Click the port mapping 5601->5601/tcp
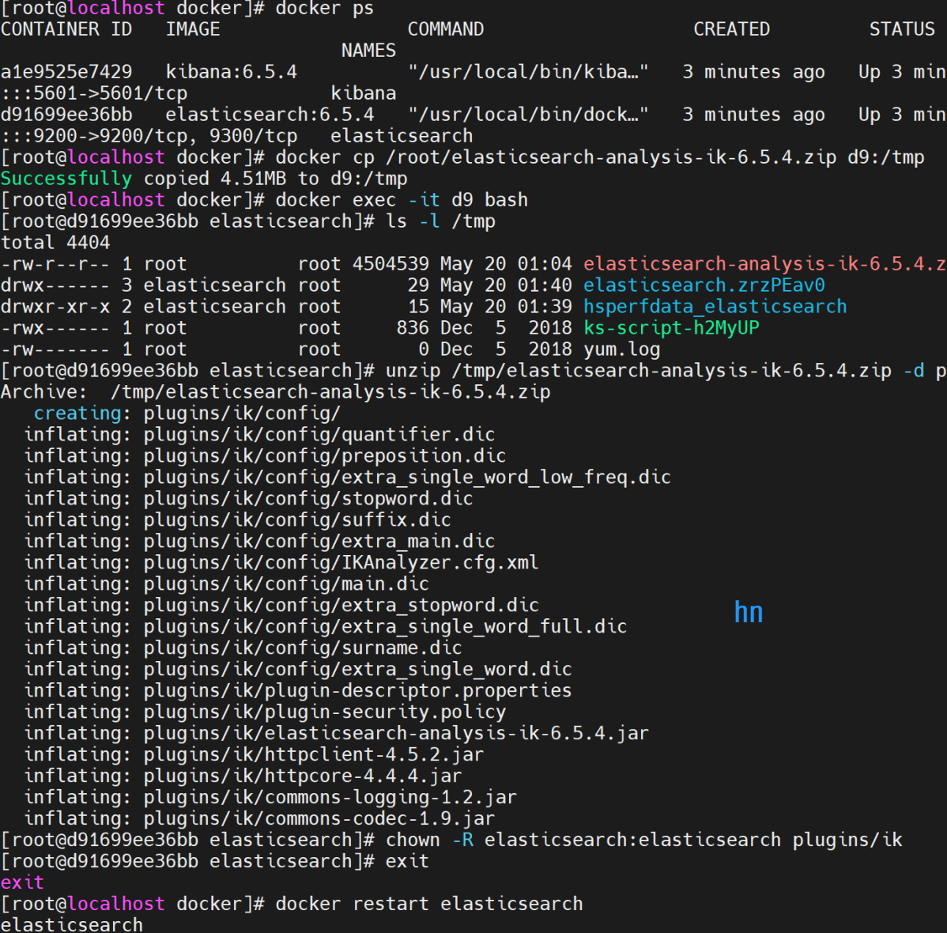 click(x=111, y=93)
